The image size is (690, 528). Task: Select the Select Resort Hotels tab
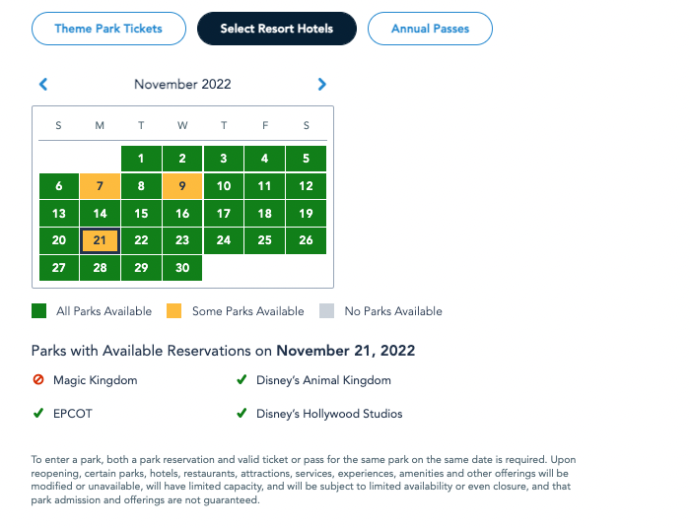pos(276,29)
